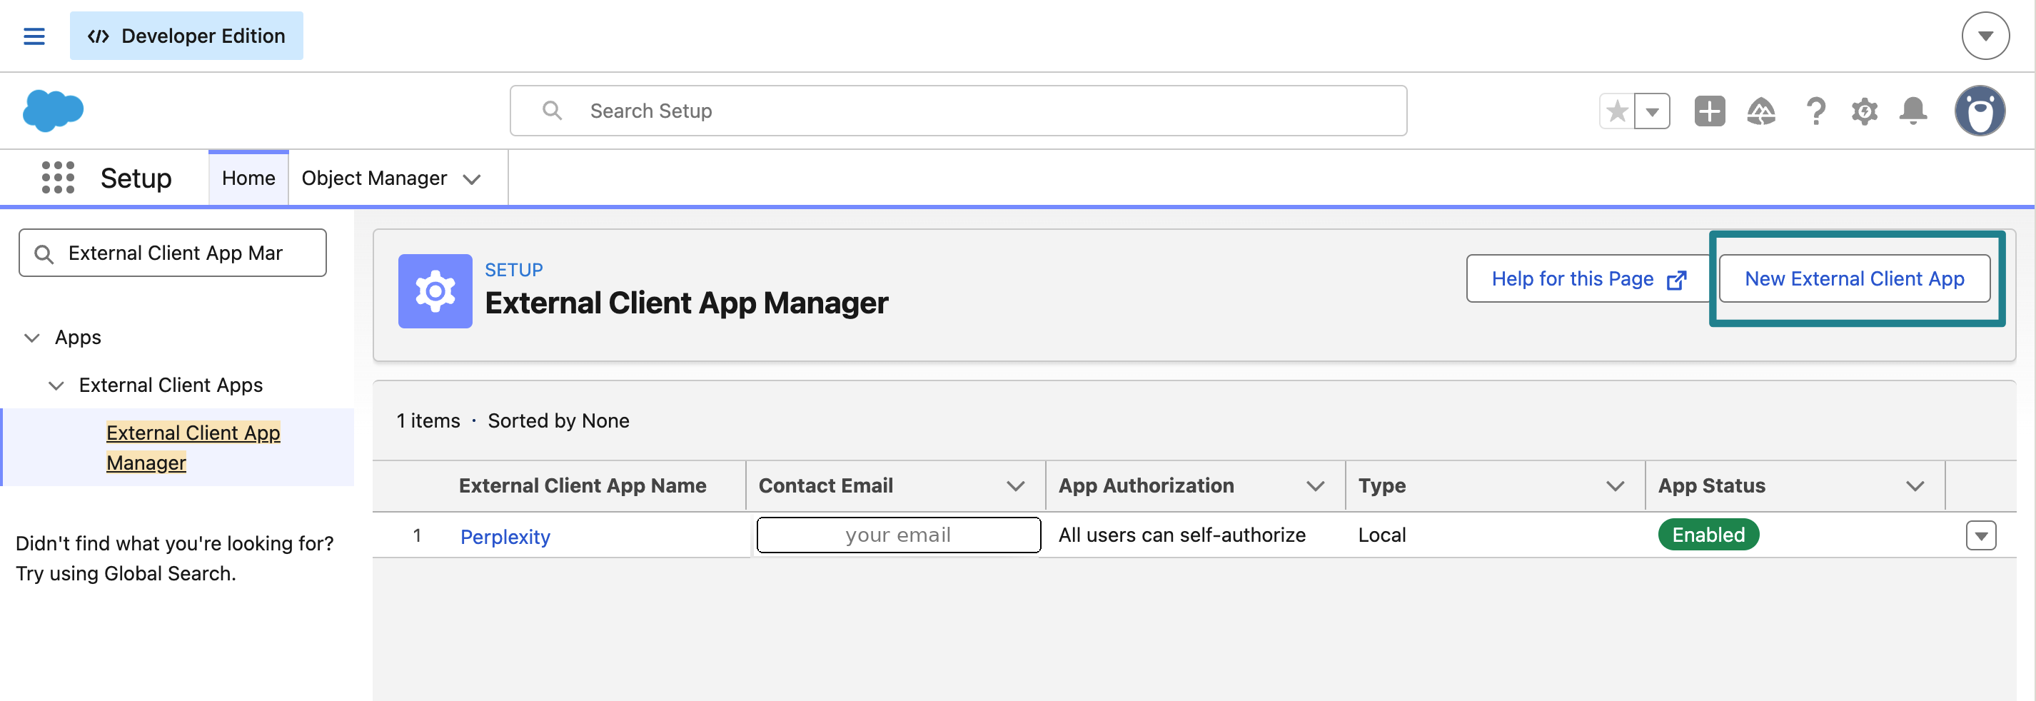Click the Enabled status badge
This screenshot has height=701, width=2036.
[1708, 535]
